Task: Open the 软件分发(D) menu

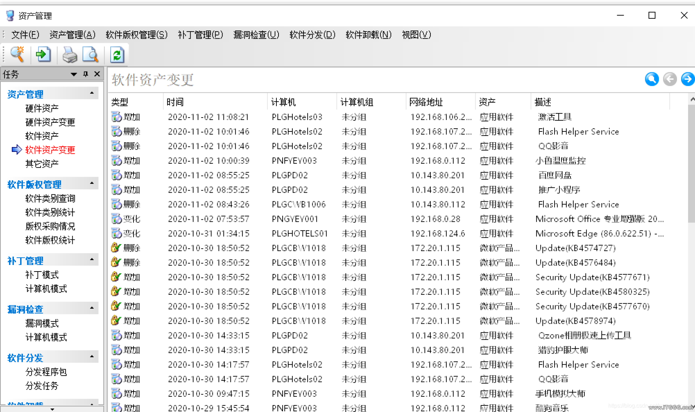Action: (x=313, y=35)
